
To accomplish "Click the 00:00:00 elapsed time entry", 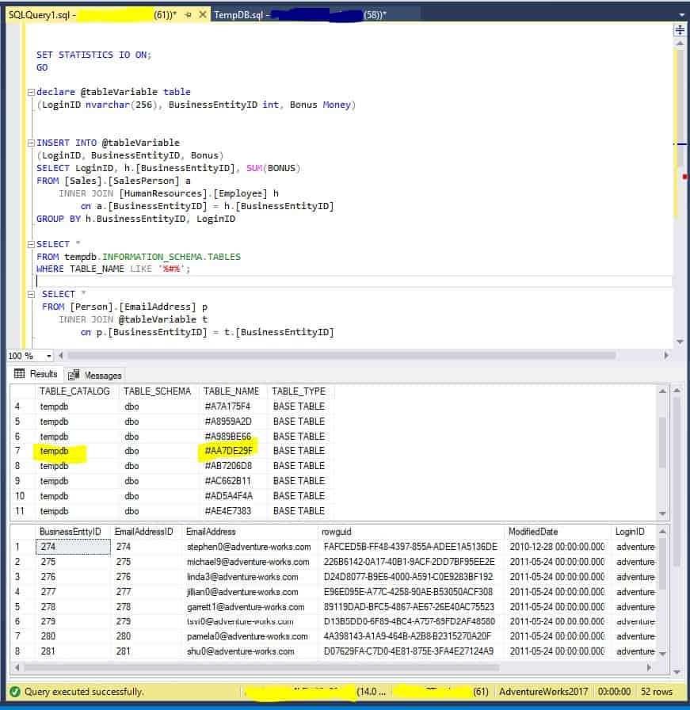I will [x=614, y=692].
